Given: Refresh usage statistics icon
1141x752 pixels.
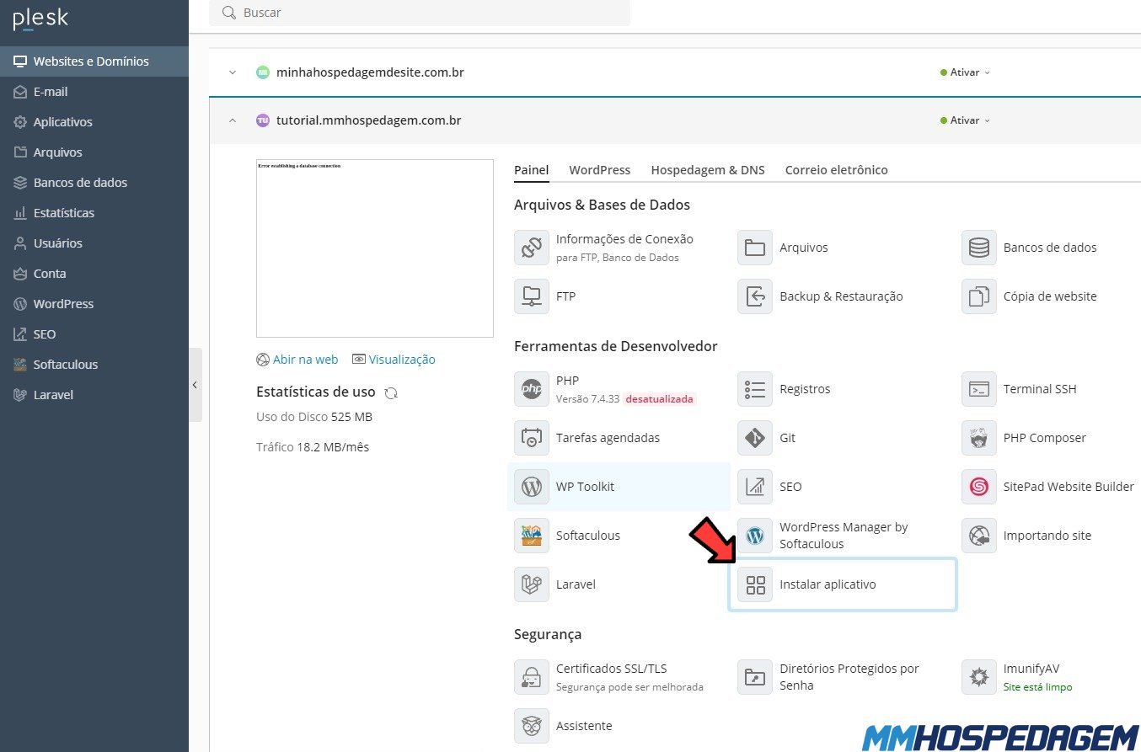Looking at the screenshot, I should point(391,392).
